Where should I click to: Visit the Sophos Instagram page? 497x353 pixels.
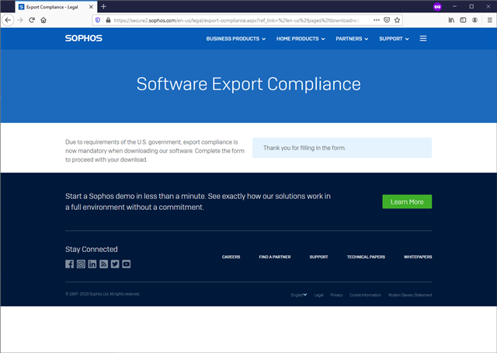[81, 264]
